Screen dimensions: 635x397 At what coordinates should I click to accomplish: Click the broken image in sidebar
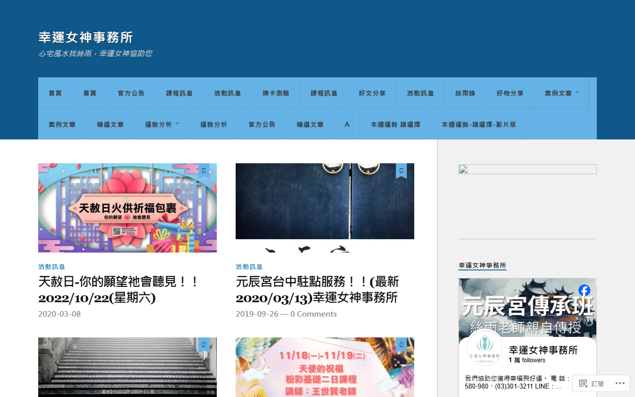pos(527,169)
